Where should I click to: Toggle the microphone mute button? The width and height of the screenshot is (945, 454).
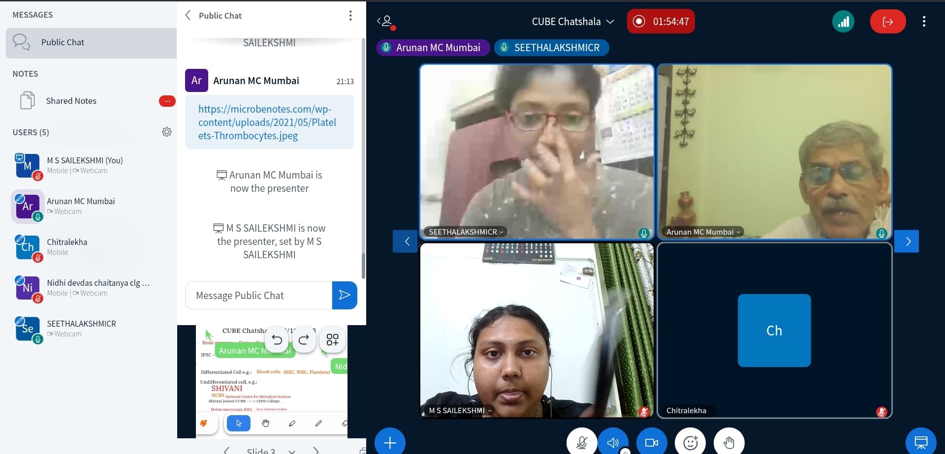(x=581, y=442)
